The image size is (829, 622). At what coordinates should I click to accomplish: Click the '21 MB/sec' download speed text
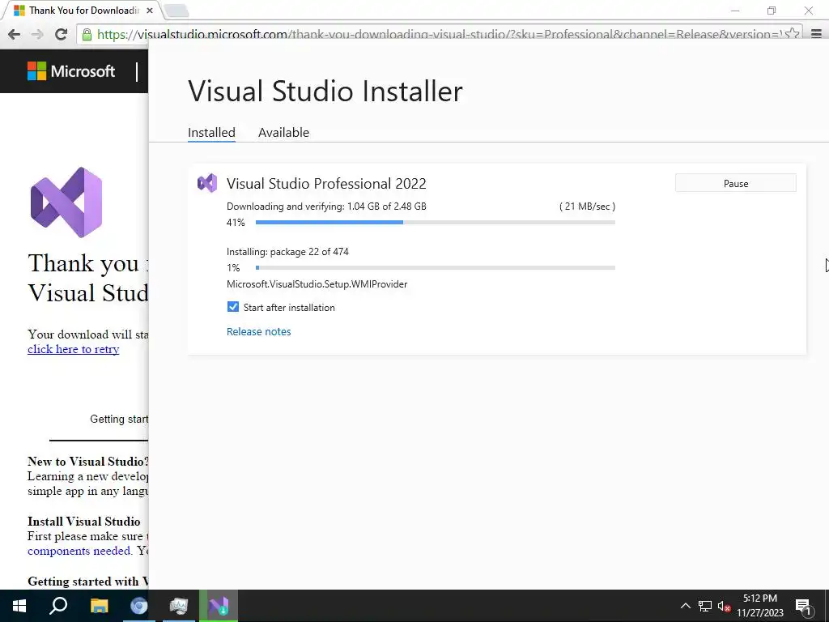tap(587, 207)
